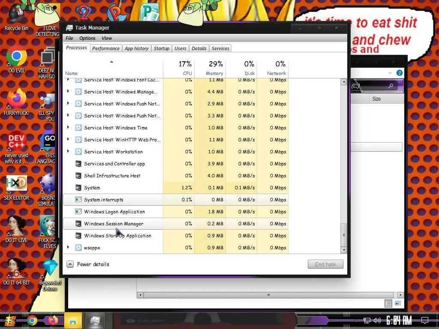439x329 pixels.
Task: Open the 'DO IT 64 BIT' desktop shortcut
Action: coord(17,272)
